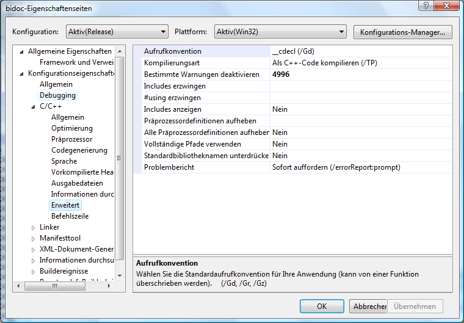The image size is (464, 323).
Task: Click the Abbrechen button
Action: point(370,307)
